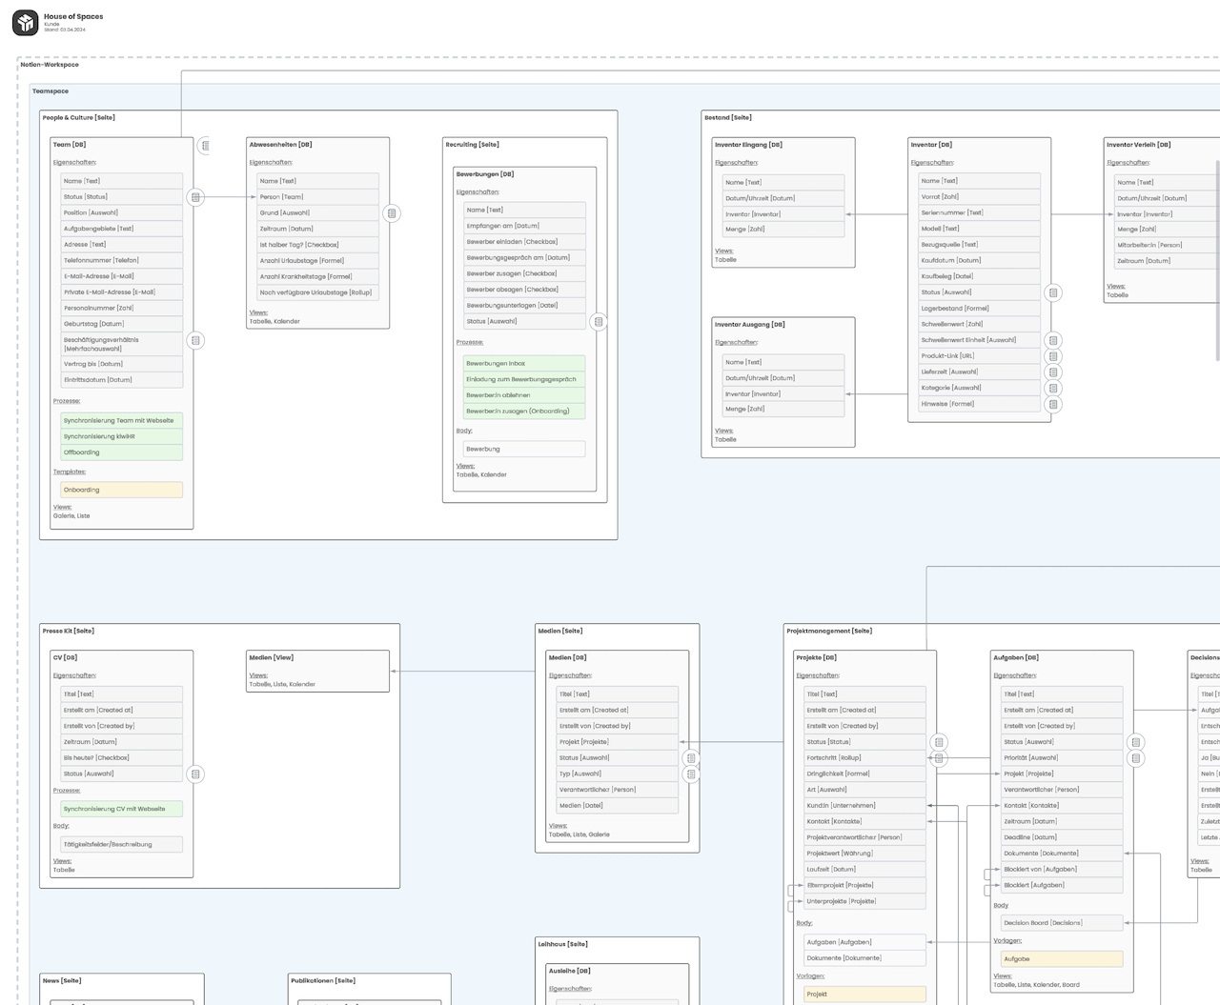This screenshot has height=1005, width=1220.
Task: Select the 'Bewerbungen Inbox' process
Action: 524,363
